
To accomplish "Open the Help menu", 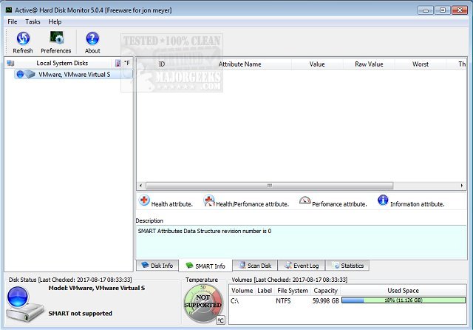I will pos(55,21).
